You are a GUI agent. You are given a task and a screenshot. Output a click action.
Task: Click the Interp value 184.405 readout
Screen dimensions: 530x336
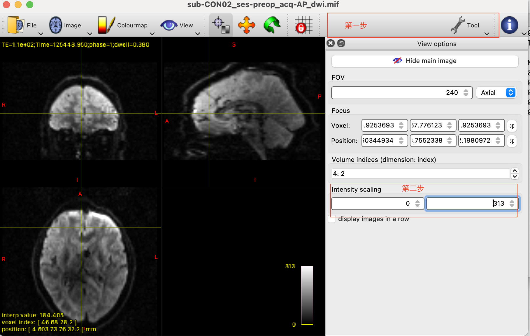click(33, 315)
